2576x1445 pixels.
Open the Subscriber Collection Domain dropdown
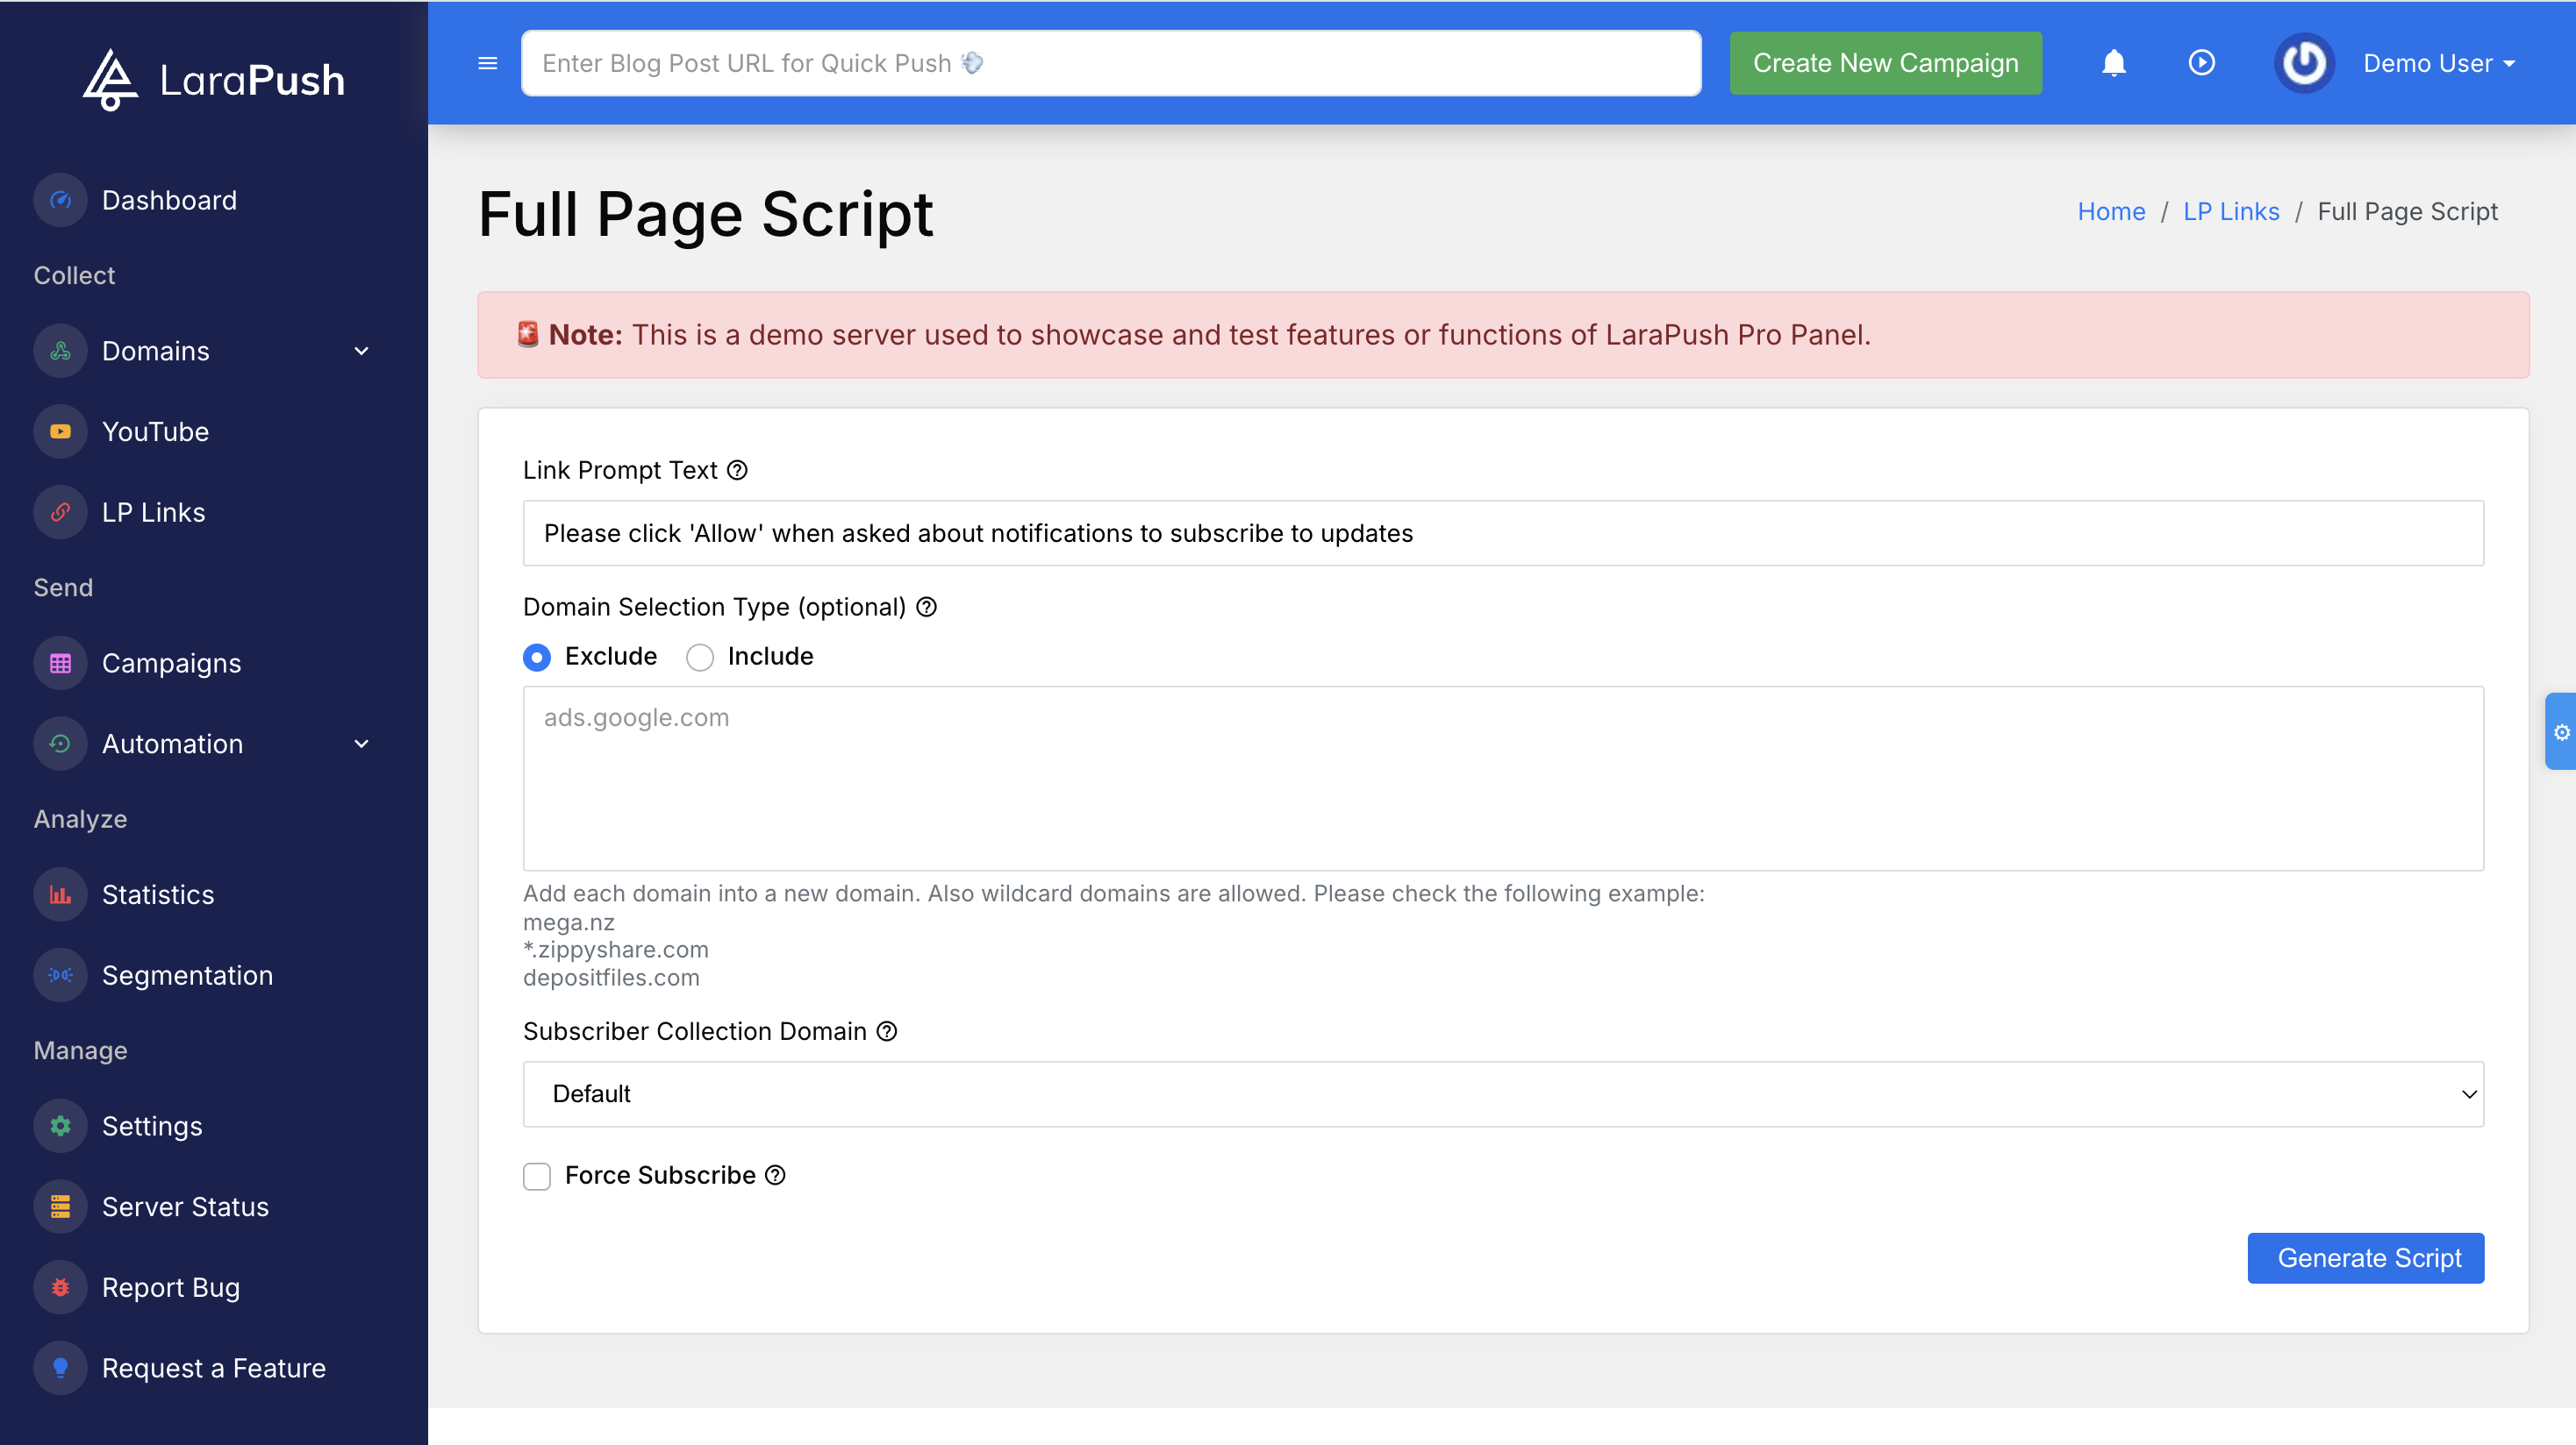(1503, 1094)
